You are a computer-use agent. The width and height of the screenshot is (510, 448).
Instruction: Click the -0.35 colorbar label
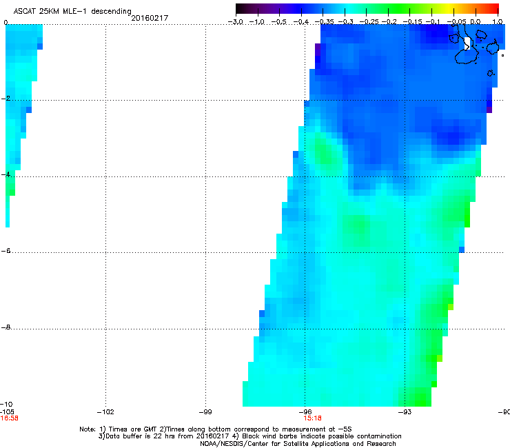click(x=324, y=22)
